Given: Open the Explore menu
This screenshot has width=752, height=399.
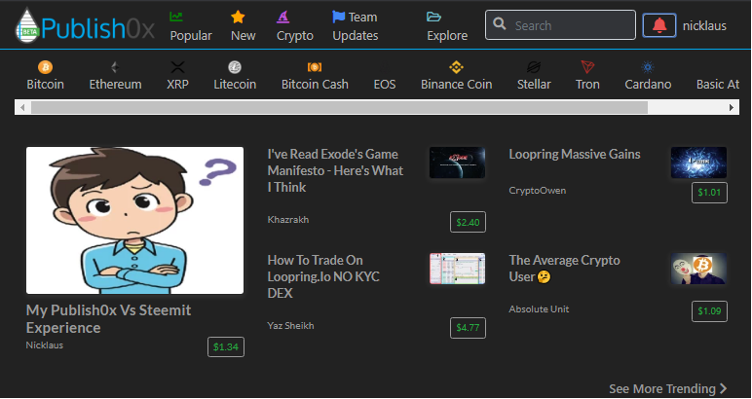Looking at the screenshot, I should 447,36.
